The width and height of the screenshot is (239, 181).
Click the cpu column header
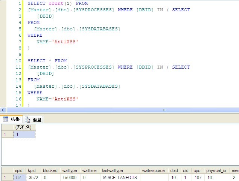tap(198, 171)
